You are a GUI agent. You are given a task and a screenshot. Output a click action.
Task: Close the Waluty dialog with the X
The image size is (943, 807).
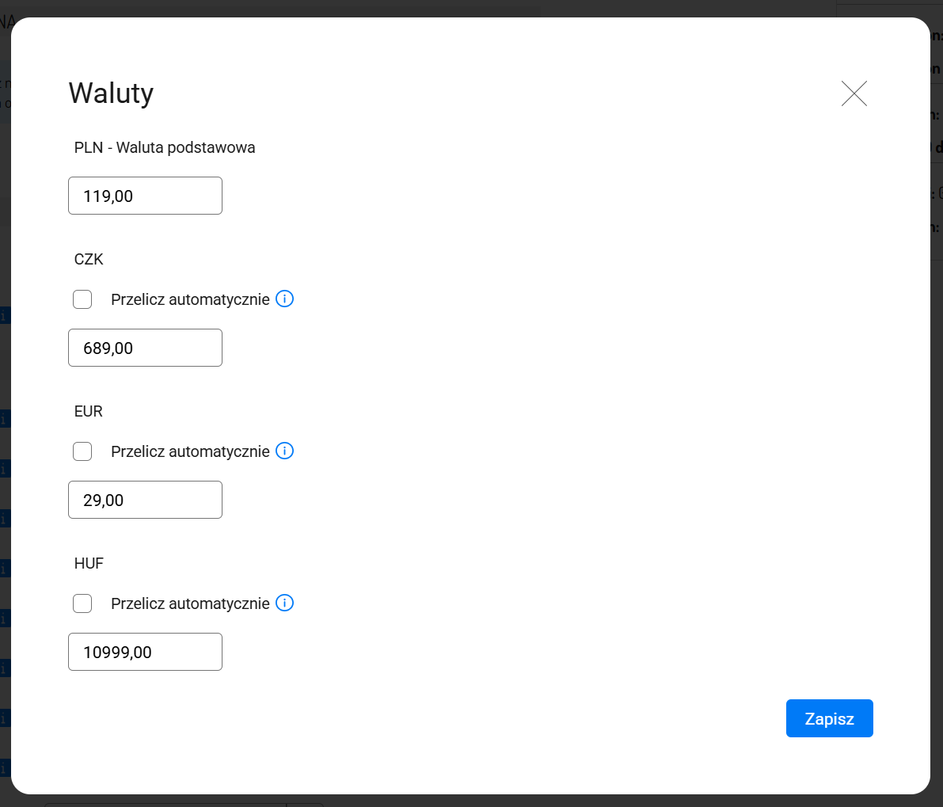coord(854,93)
